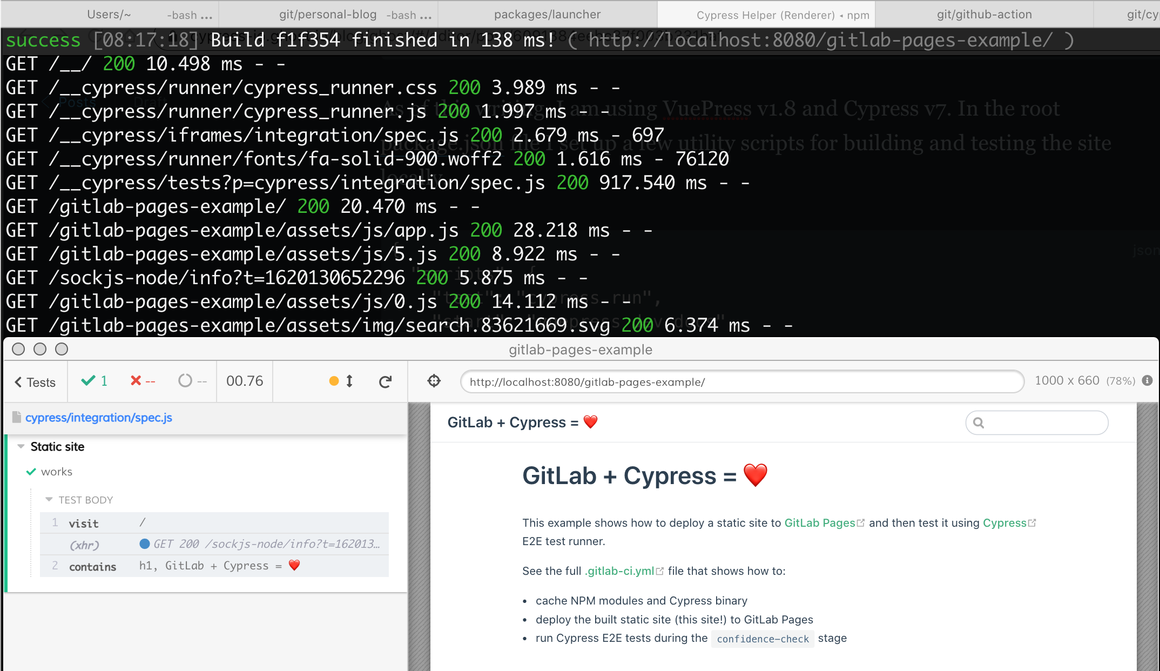The width and height of the screenshot is (1160, 671).
Task: Switch to the packages/launcher terminal tab
Action: point(547,15)
